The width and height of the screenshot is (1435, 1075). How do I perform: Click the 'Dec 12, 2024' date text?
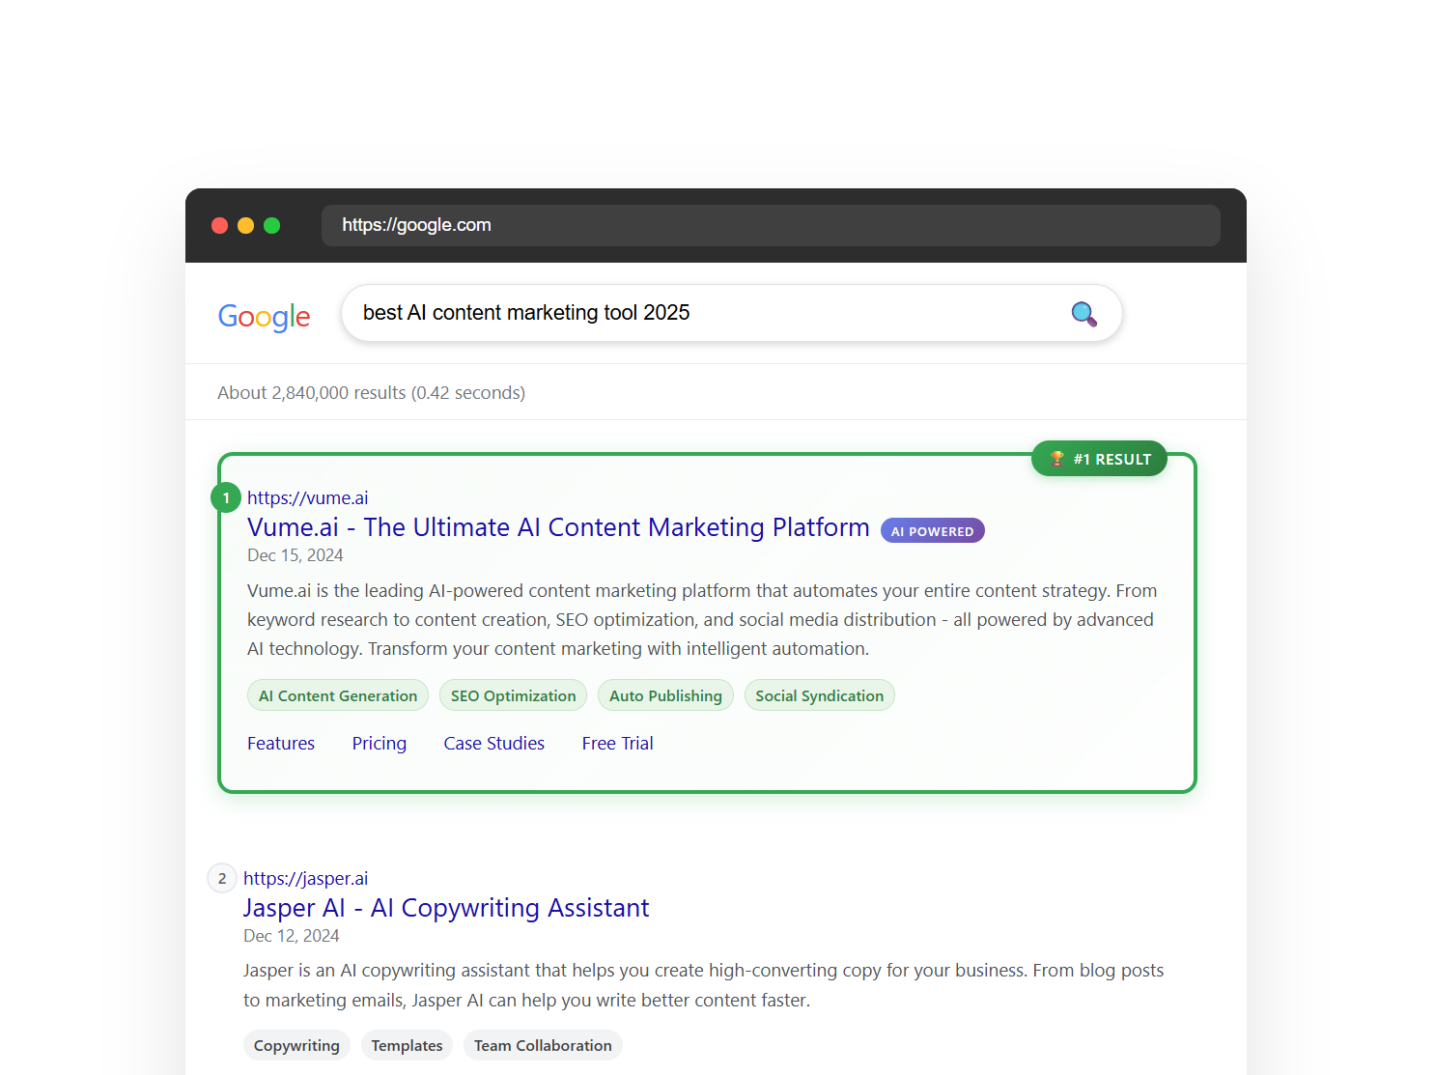pyautogui.click(x=291, y=936)
